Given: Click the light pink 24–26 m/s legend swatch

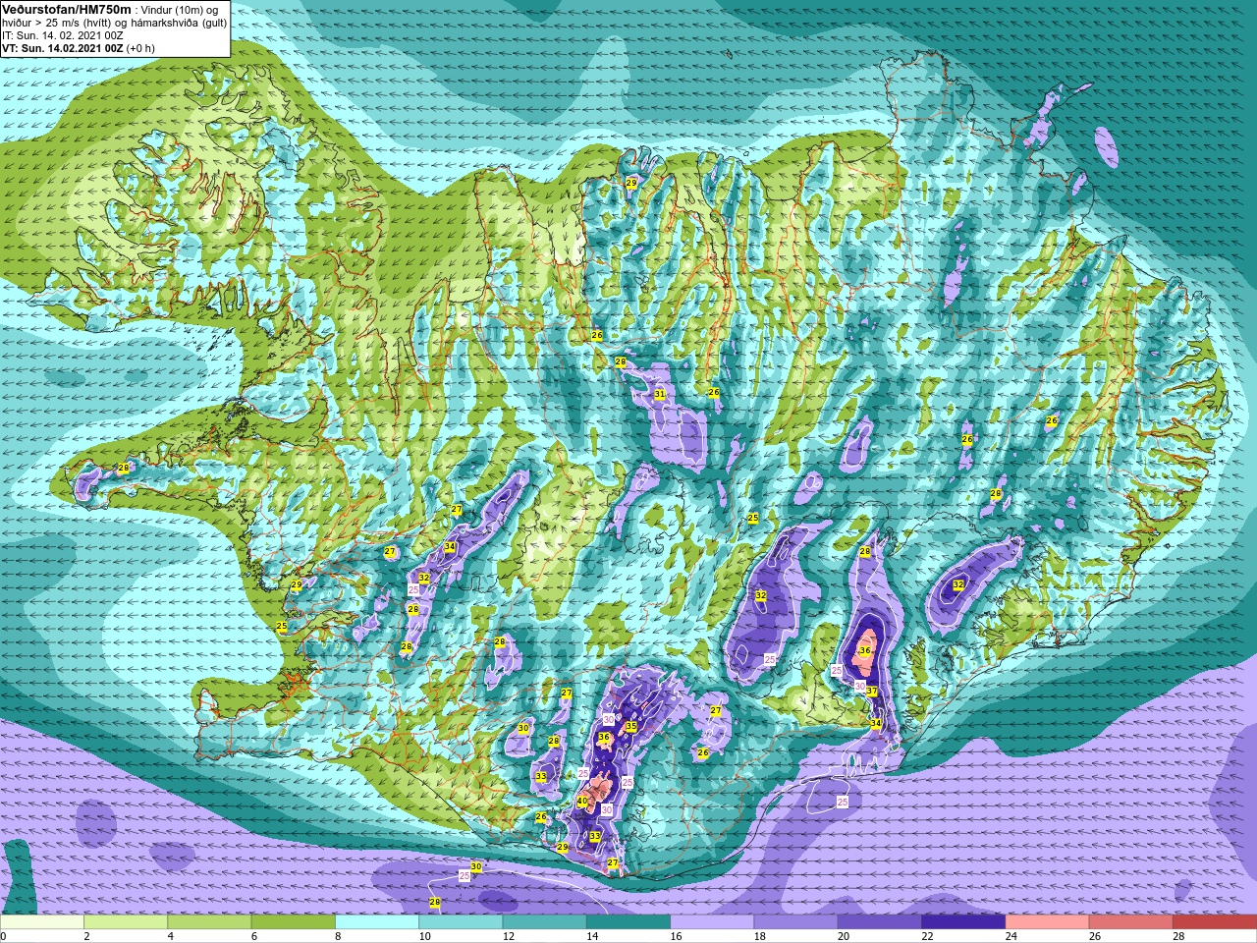Looking at the screenshot, I should point(1047,922).
